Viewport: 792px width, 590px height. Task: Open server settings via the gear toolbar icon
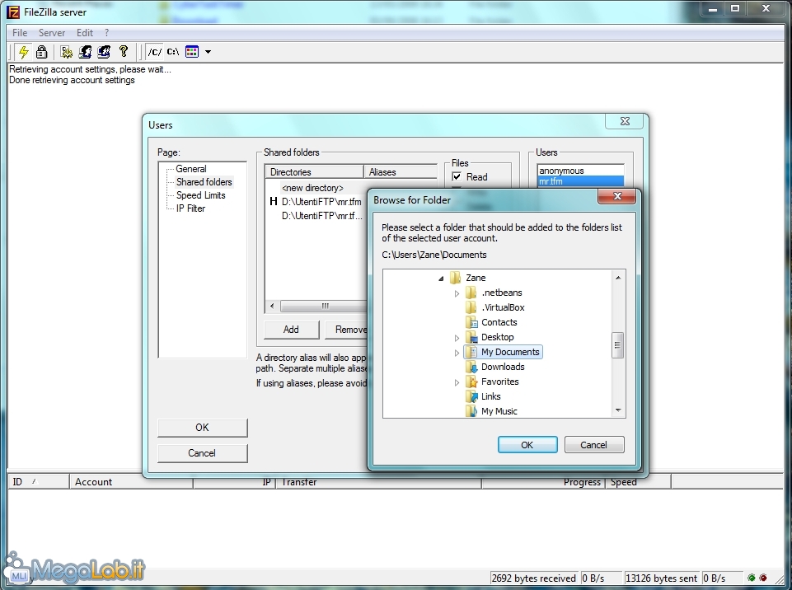[x=66, y=52]
